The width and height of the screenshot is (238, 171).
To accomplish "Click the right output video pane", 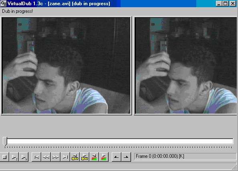I will point(186,66).
